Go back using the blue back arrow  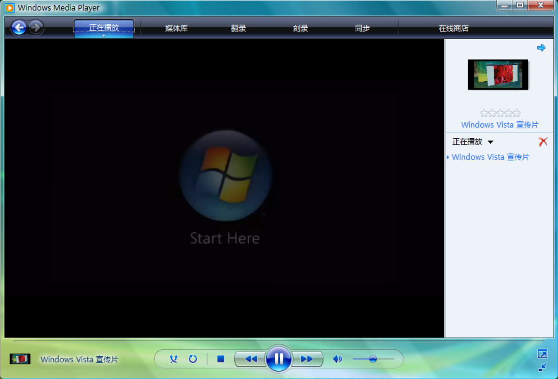[x=19, y=28]
